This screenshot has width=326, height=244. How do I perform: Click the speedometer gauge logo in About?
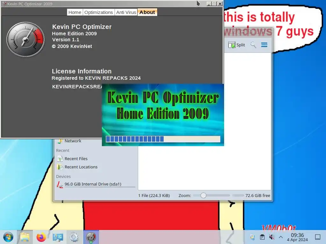[x=25, y=39]
